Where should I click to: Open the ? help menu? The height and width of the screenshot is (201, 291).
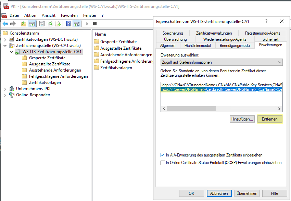102,15
